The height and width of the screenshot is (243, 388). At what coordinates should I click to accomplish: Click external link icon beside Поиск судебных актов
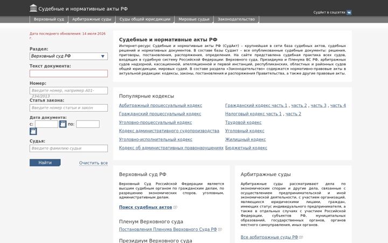[x=176, y=207]
